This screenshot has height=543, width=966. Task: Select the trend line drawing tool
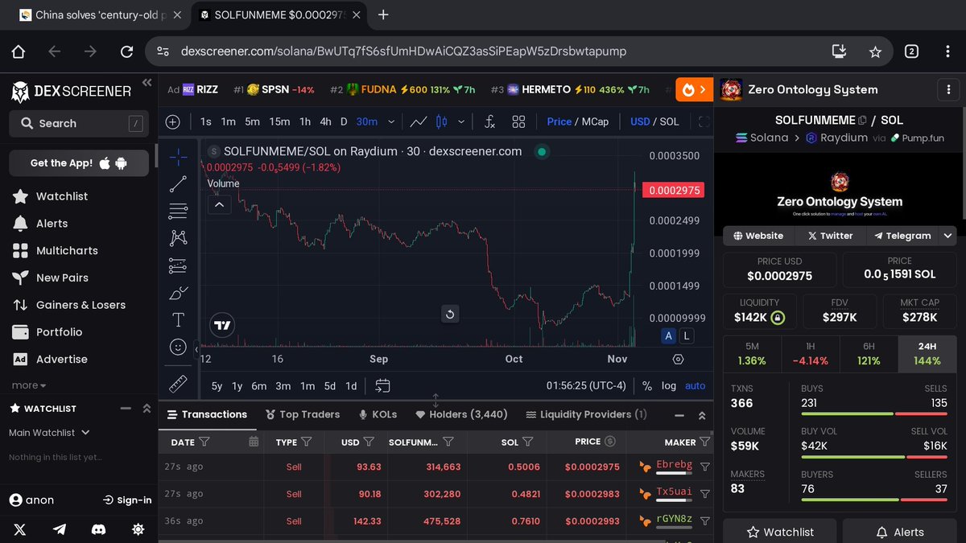coord(178,184)
